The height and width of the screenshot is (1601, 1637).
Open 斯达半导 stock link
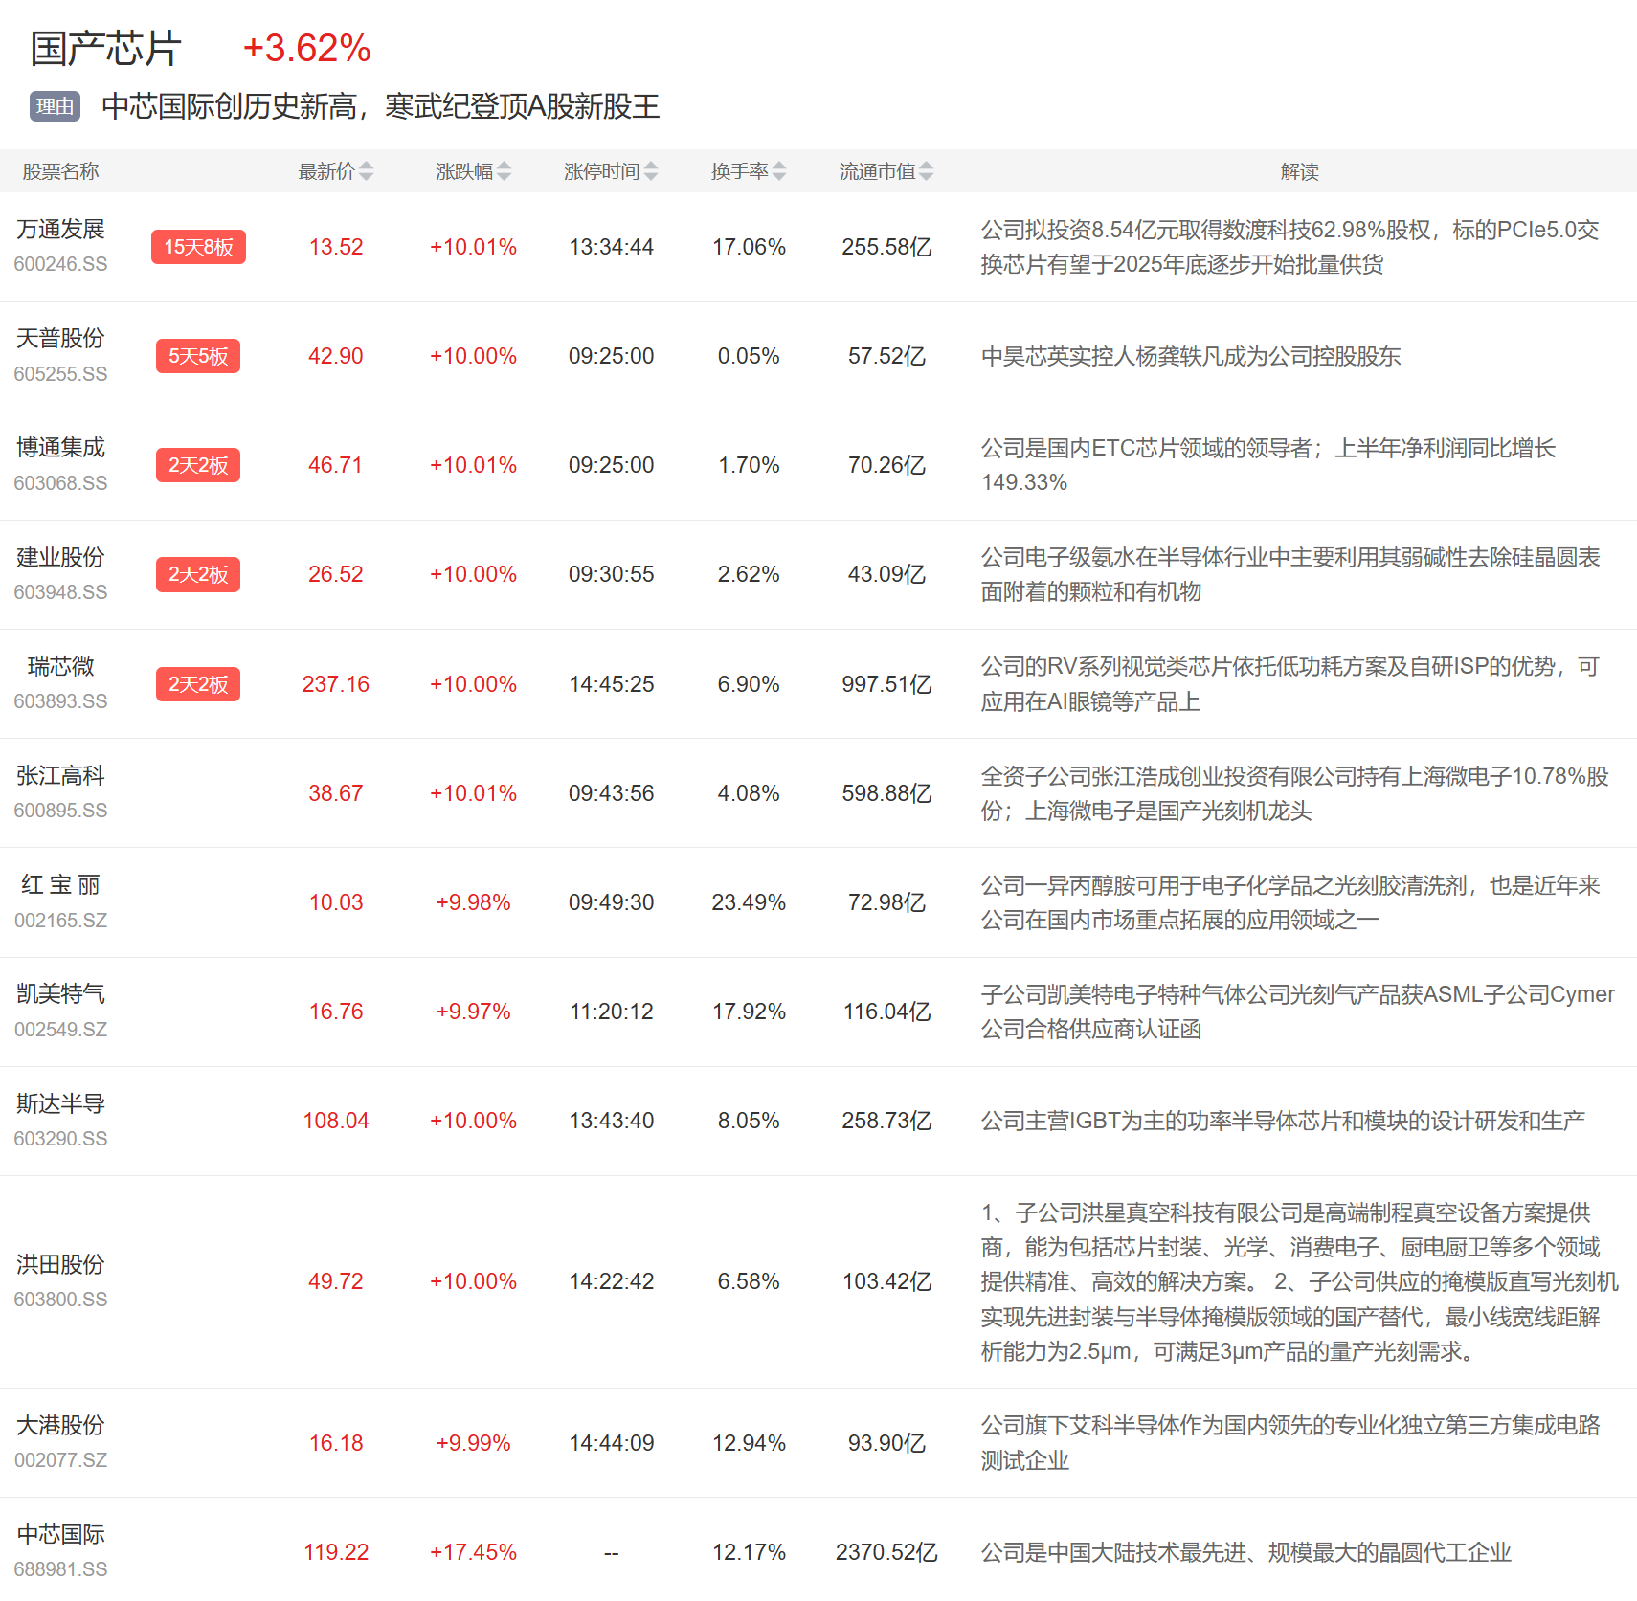[60, 1103]
